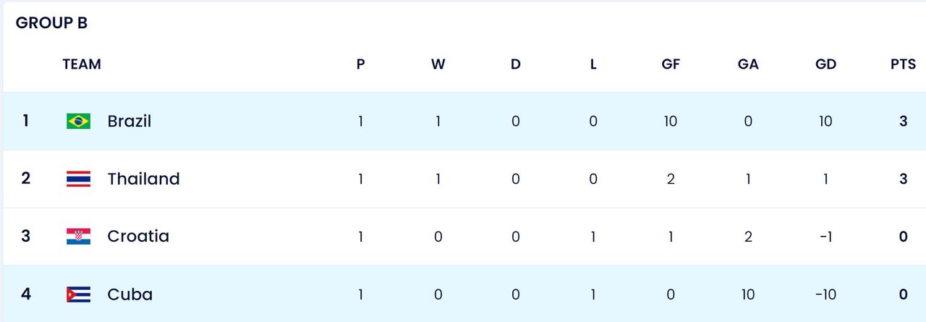The image size is (926, 322).
Task: Click the Cuba flag icon
Action: tap(78, 295)
